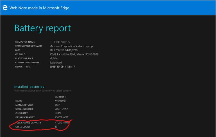This screenshot has width=216, height=137.
Task: Click the MANUFACTURER row label
Action: tap(24, 105)
